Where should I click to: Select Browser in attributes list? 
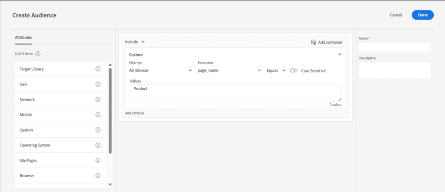(61, 175)
